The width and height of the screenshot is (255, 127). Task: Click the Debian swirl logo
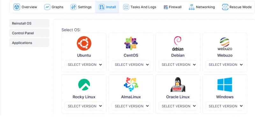178,43
